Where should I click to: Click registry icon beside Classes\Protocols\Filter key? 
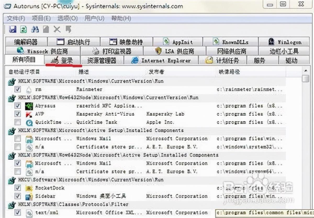point(12,205)
